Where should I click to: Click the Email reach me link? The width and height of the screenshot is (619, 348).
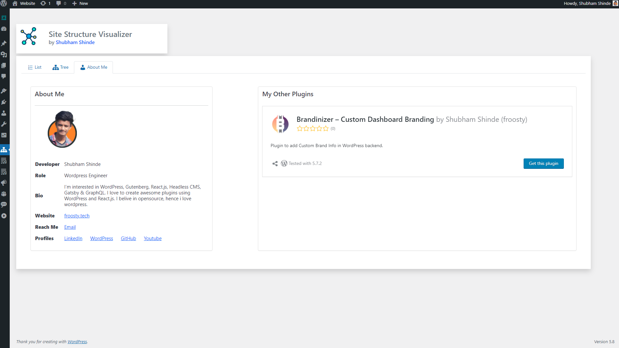pyautogui.click(x=70, y=227)
